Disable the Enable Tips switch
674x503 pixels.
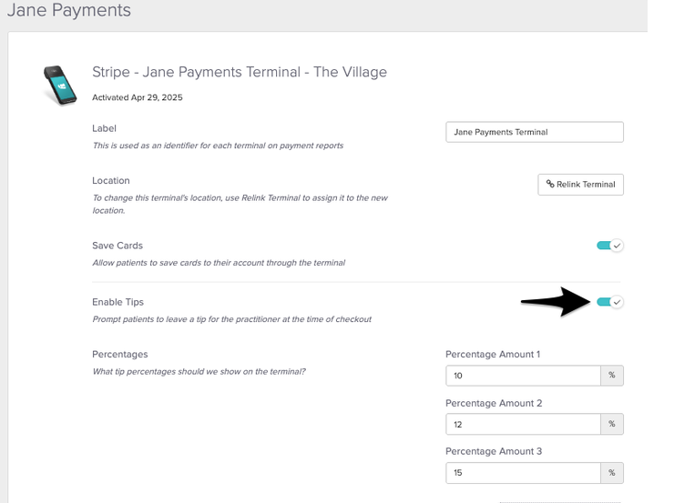coord(609,302)
